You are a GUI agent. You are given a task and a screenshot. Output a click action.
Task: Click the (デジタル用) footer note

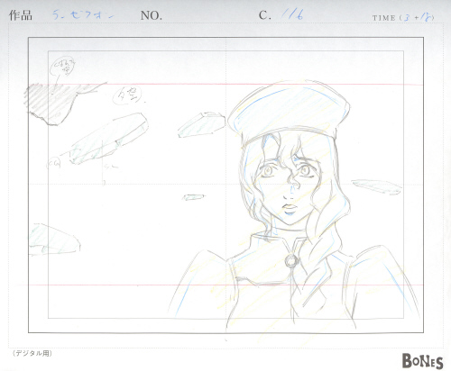tap(32, 353)
